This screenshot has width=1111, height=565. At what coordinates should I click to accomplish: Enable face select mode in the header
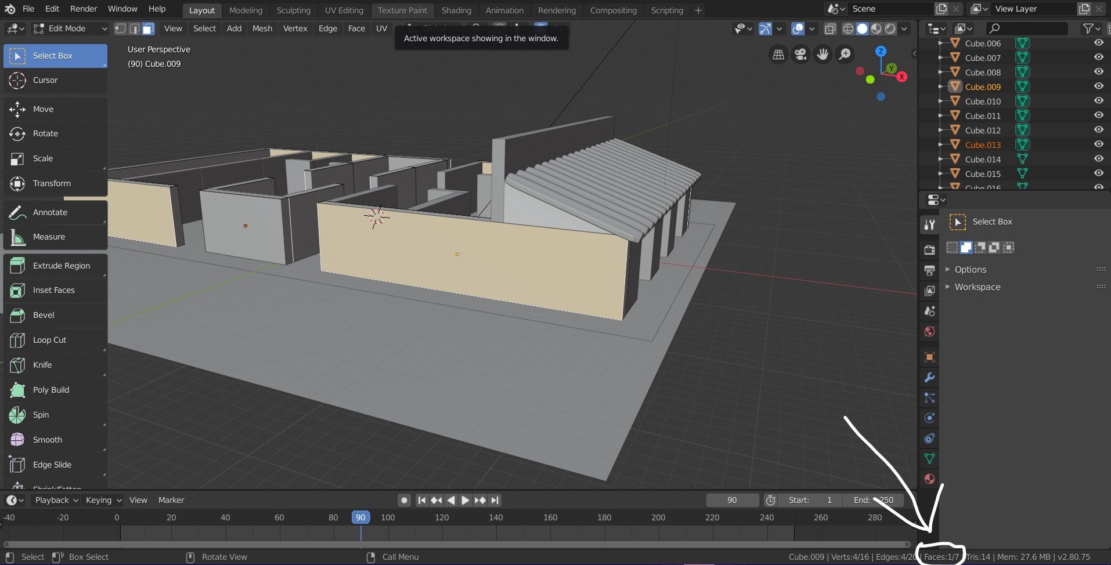[148, 28]
